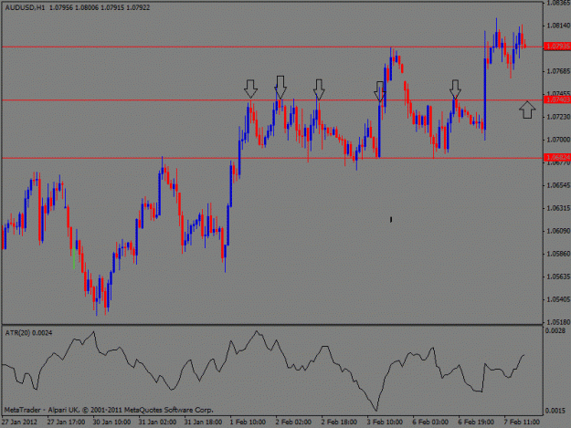The height and width of the screenshot is (428, 571).
Task: Click the 0.0015 ATR scale value
Action: point(555,411)
